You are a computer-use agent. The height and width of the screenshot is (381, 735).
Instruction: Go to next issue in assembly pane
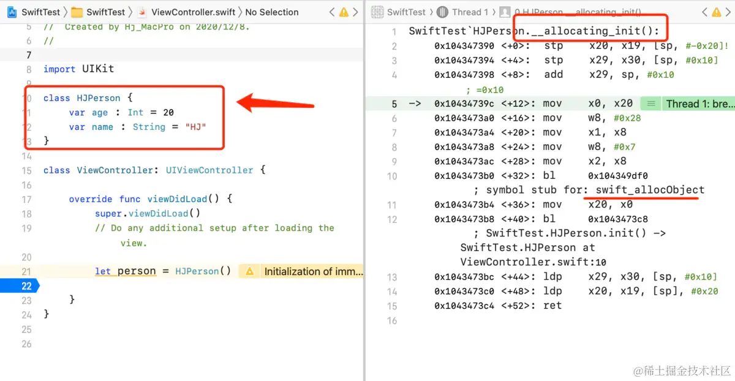(x=729, y=12)
